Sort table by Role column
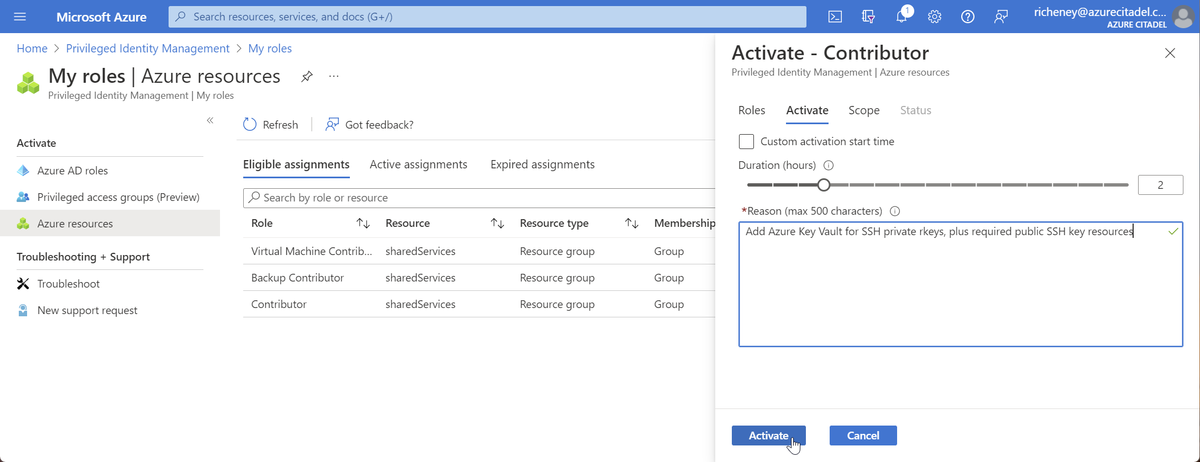This screenshot has height=462, width=1200. click(363, 223)
